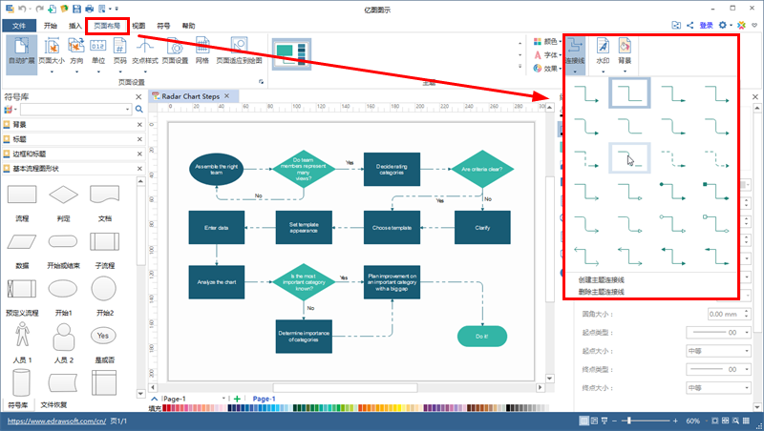Expand the 页面设置 group dialog launcher
The image size is (764, 431).
pos(261,82)
